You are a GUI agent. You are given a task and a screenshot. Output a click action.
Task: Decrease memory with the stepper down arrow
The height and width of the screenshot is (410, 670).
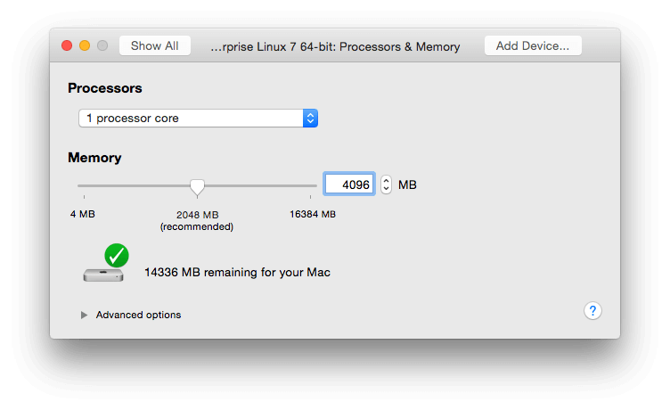[387, 189]
